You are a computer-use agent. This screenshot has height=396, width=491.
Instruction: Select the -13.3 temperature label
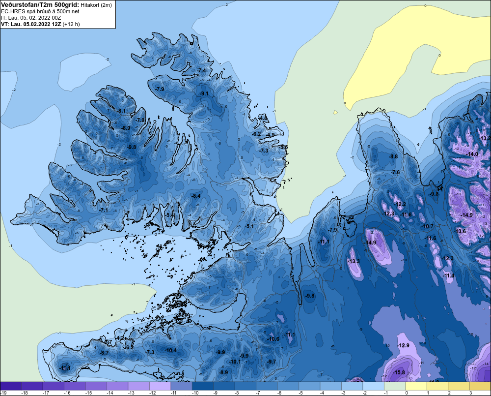tap(354, 261)
